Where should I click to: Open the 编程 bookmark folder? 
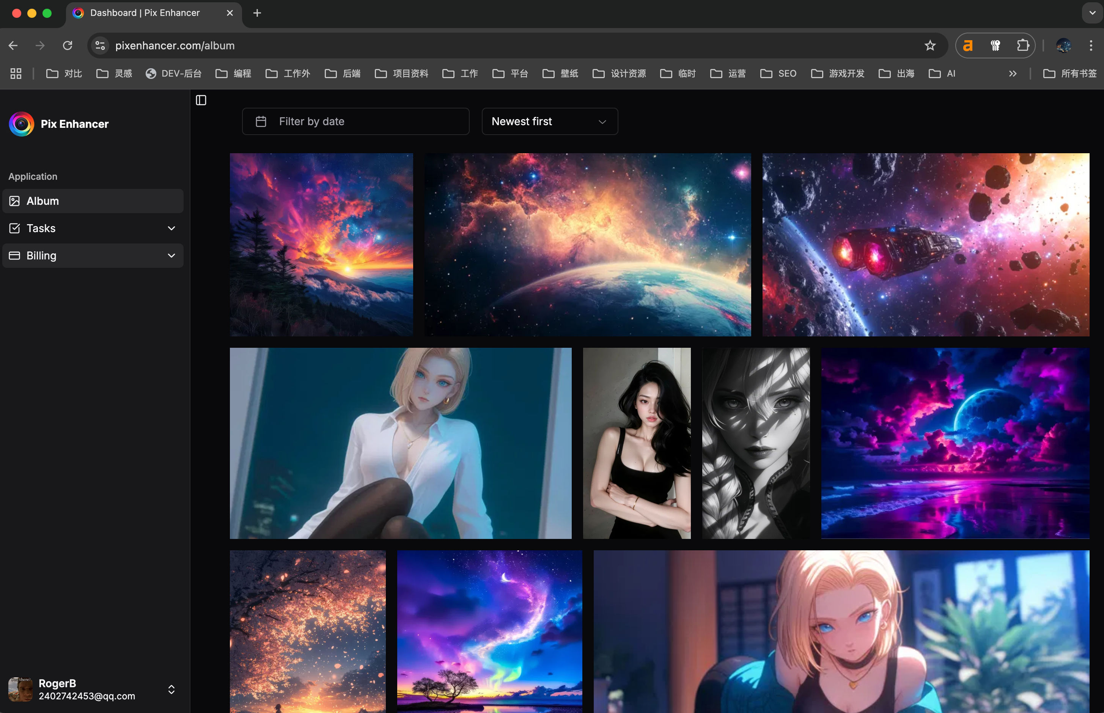point(233,74)
